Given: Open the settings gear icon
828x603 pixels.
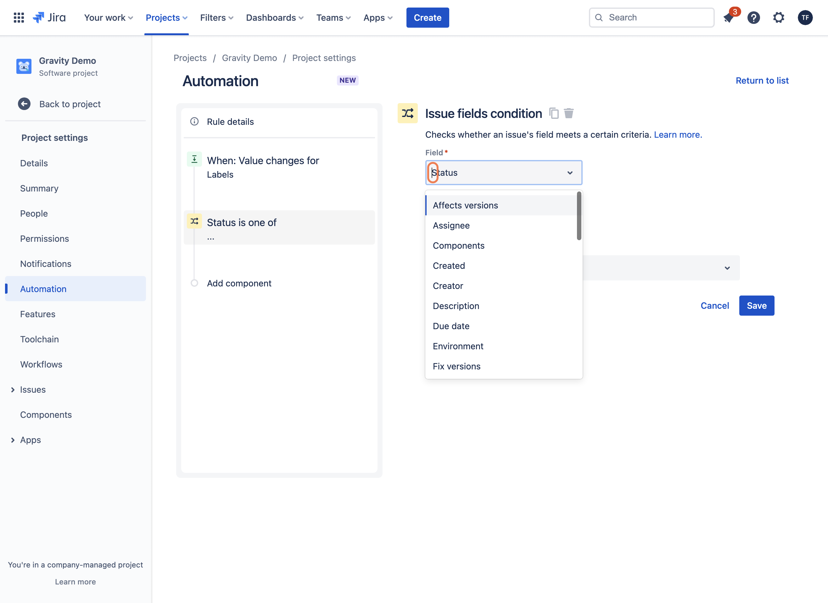Looking at the screenshot, I should click(x=779, y=18).
